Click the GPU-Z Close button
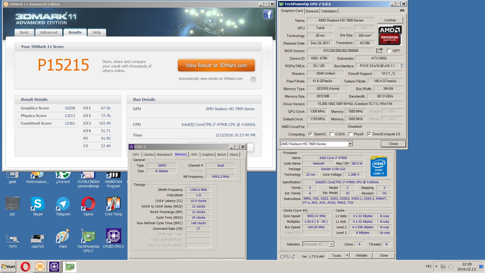Screen dimensions: 485x273 pos(393,144)
